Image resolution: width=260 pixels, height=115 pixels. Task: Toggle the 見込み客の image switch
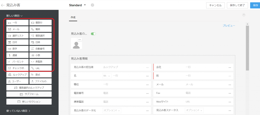click(x=93, y=34)
